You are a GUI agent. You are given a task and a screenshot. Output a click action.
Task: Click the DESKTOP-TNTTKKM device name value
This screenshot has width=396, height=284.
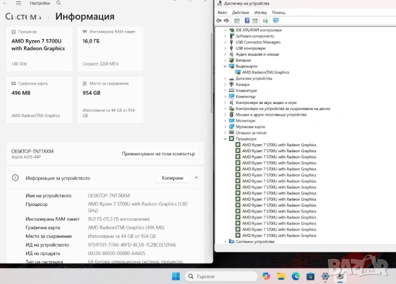tap(109, 196)
